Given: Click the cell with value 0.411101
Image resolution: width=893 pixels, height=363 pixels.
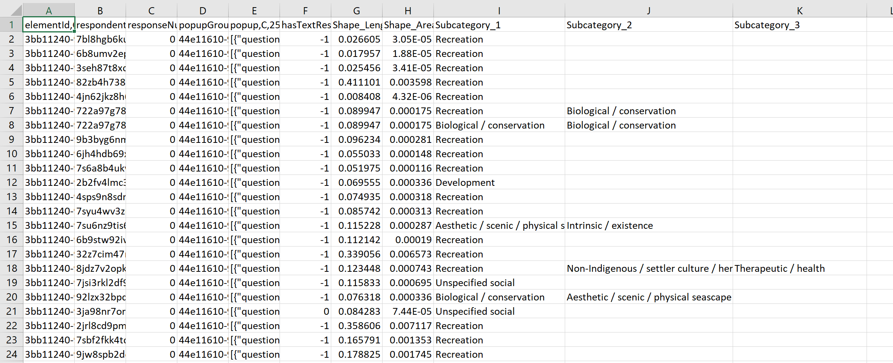Looking at the screenshot, I should (357, 83).
